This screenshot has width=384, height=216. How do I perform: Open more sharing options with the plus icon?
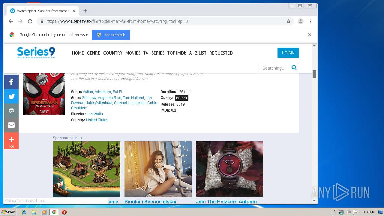pyautogui.click(x=11, y=140)
